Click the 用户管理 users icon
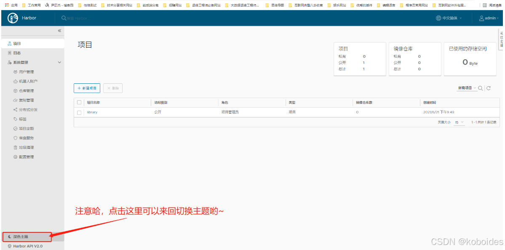 tap(15, 72)
